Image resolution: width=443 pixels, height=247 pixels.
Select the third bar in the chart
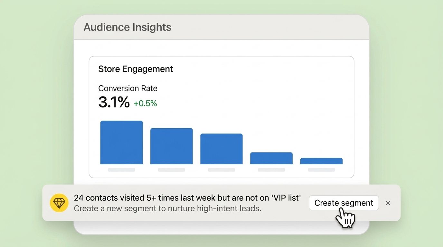coord(221,149)
